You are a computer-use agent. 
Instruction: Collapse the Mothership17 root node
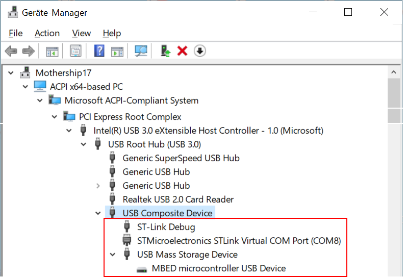pyautogui.click(x=11, y=73)
